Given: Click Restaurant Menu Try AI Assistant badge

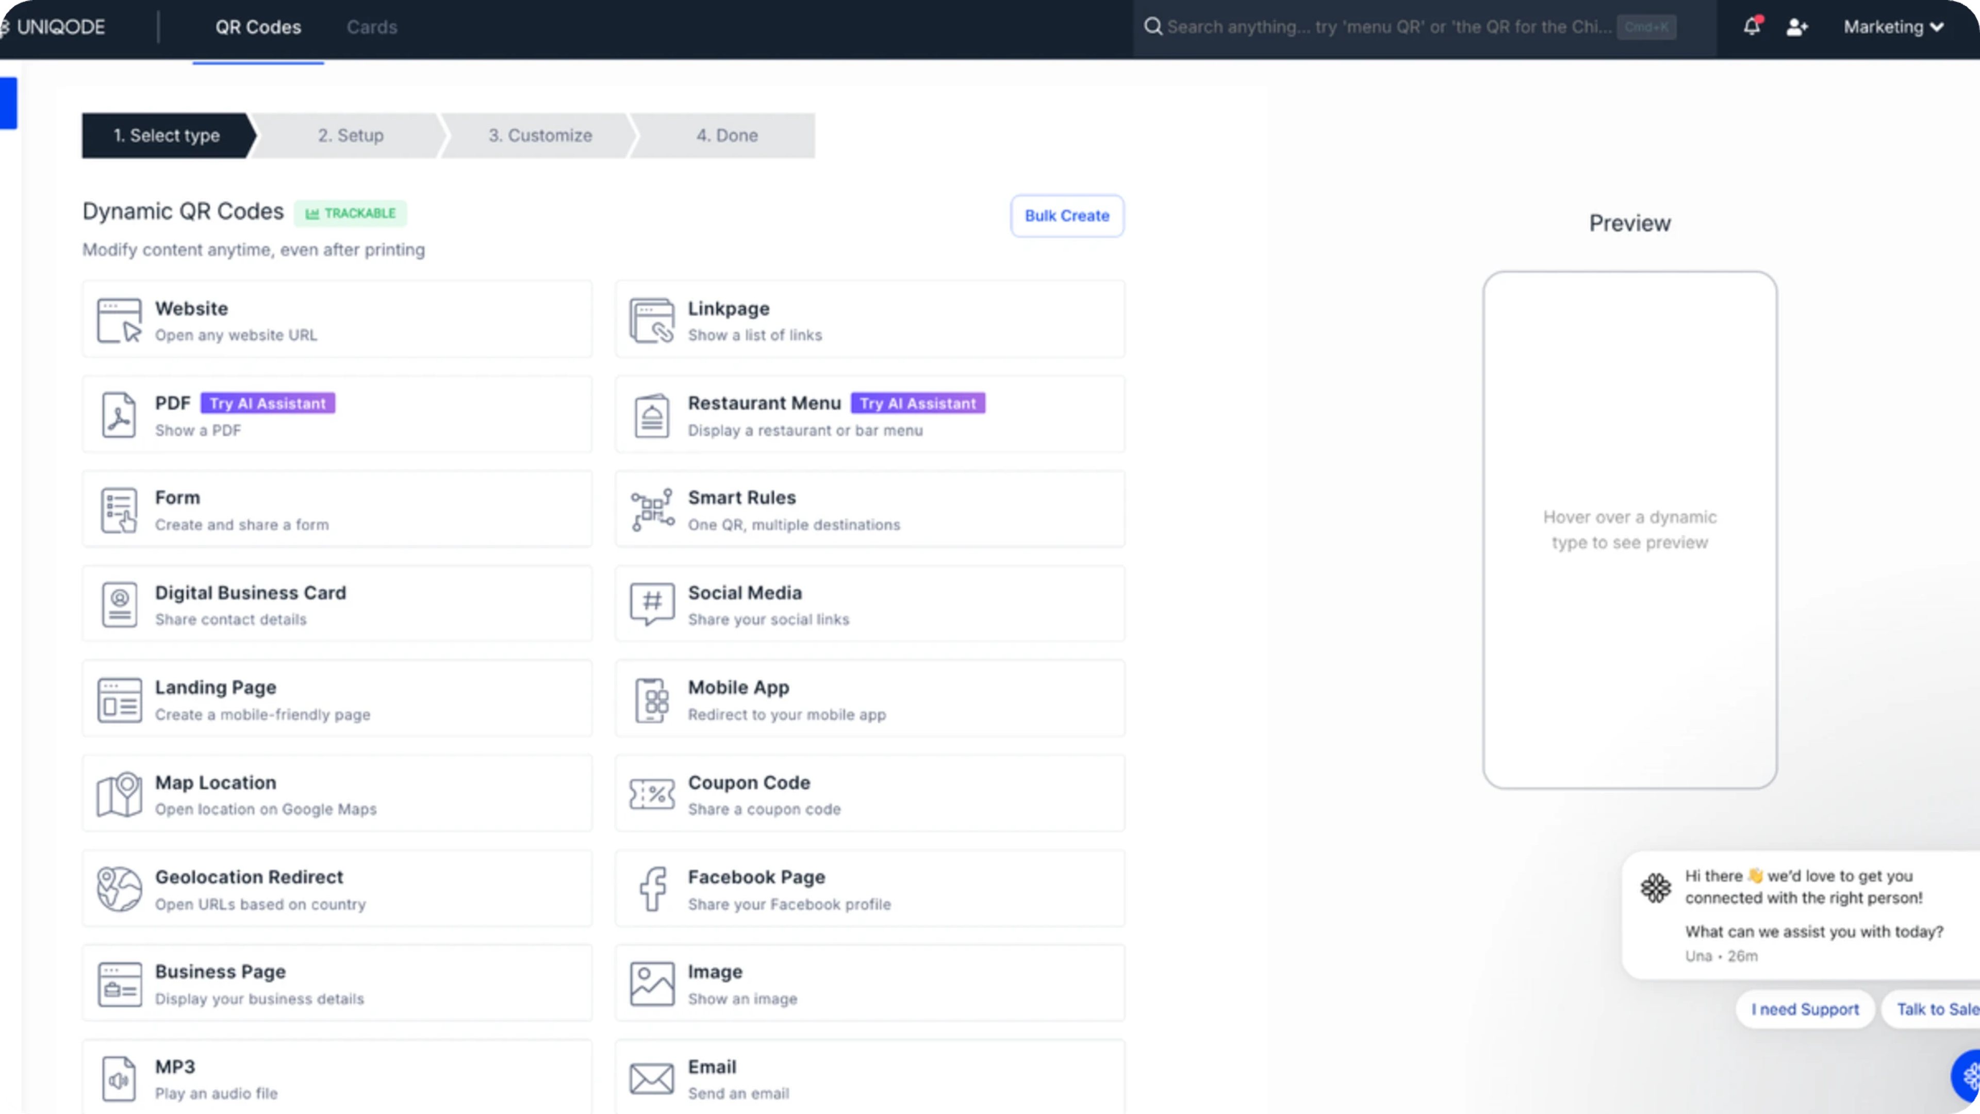Looking at the screenshot, I should [x=918, y=404].
